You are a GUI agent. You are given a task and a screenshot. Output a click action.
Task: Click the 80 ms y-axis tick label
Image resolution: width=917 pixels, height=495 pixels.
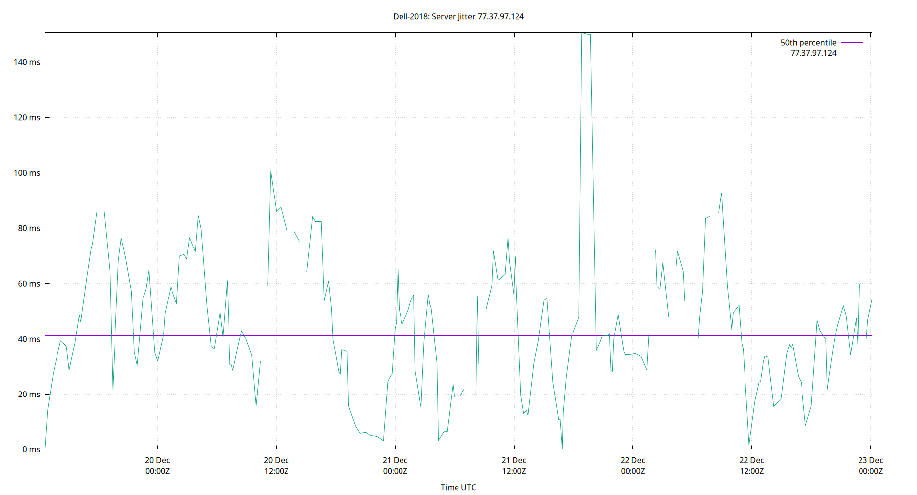point(29,228)
